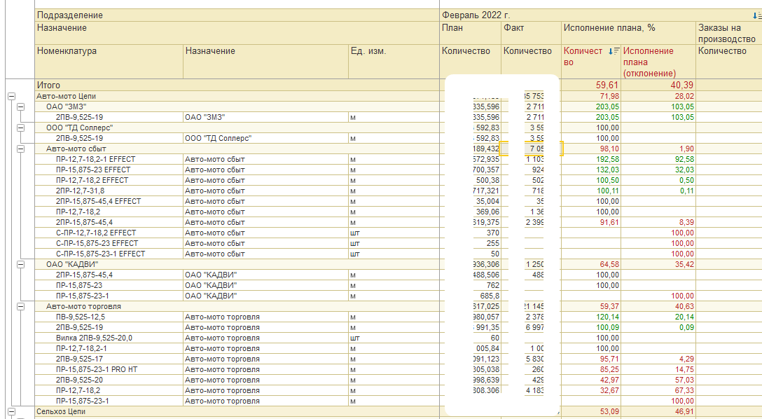The image size is (762, 419).
Task: Collapse the Сельхоз Цепи group
Action: [11, 412]
